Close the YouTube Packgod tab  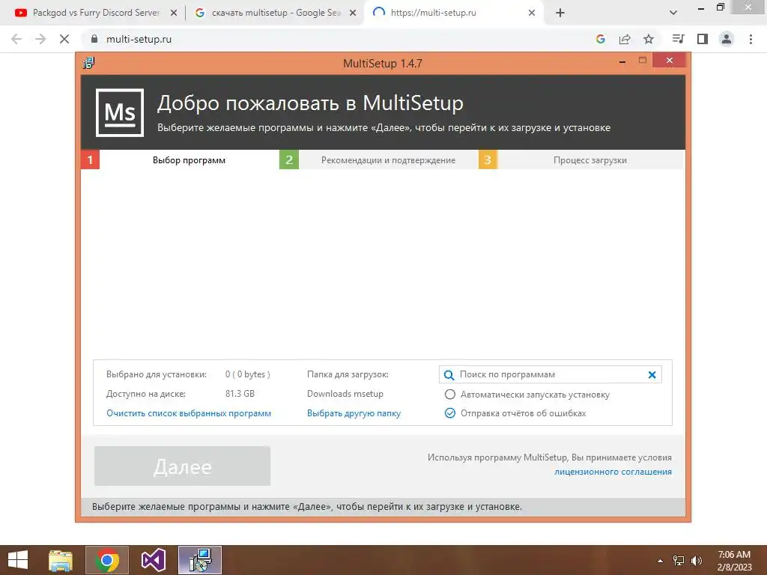tap(174, 13)
